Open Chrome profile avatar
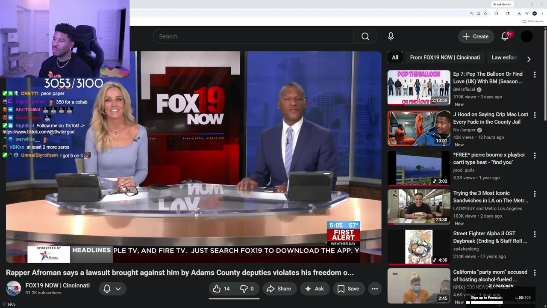The width and height of the screenshot is (547, 308). (x=535, y=13)
